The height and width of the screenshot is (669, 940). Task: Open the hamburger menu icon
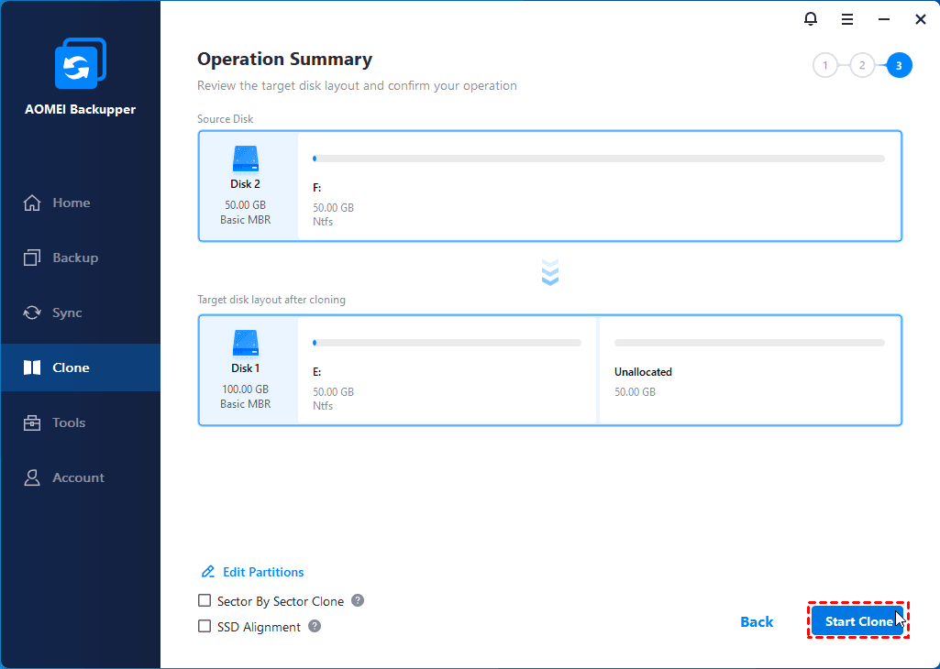[x=847, y=19]
